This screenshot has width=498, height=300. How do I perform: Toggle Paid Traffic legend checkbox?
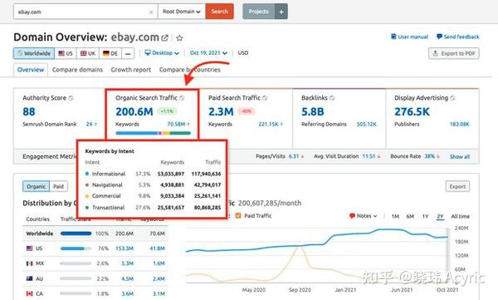point(238,216)
